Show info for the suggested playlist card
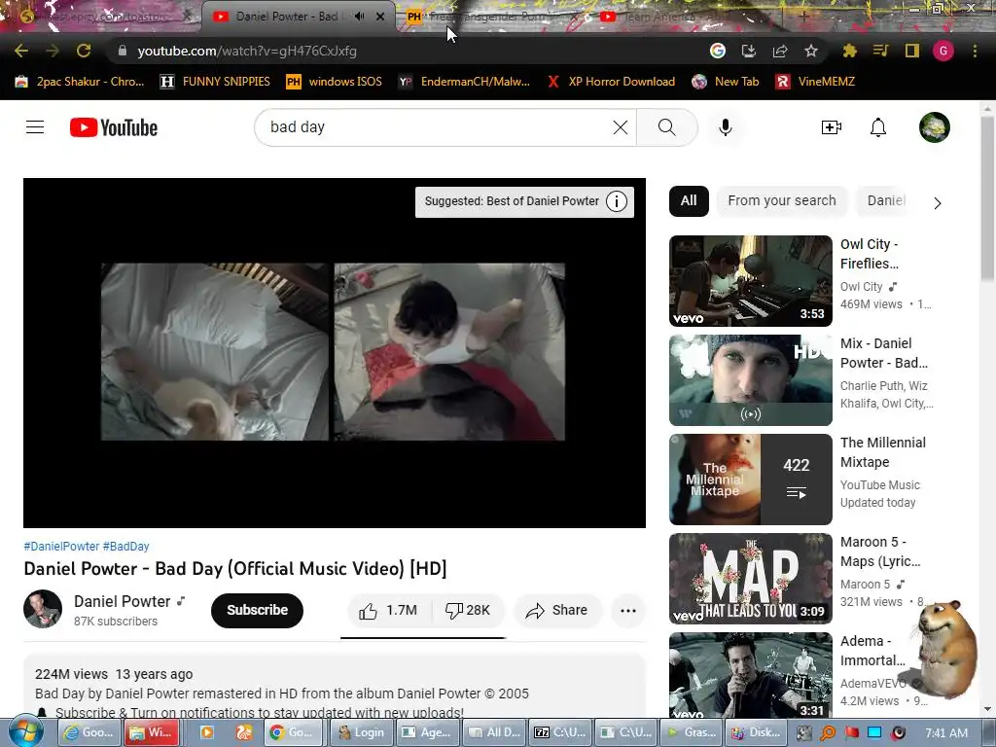The image size is (996, 747). [616, 201]
